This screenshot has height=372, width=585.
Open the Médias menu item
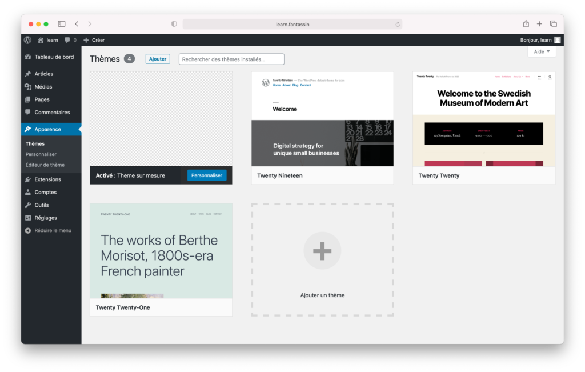(51, 86)
